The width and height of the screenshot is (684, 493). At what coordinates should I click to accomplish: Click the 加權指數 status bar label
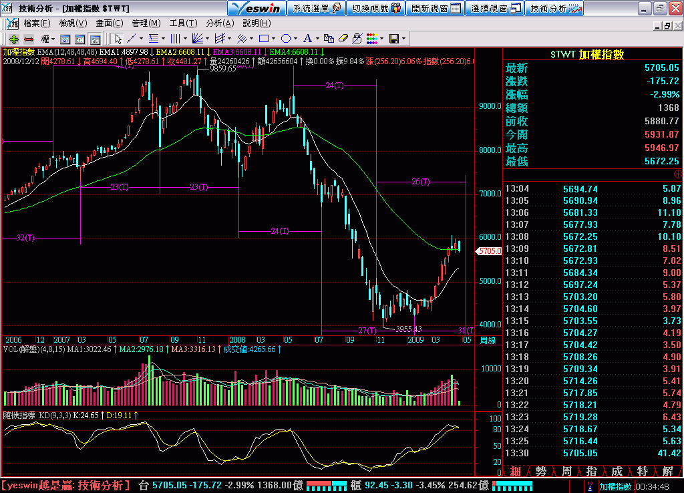[x=615, y=486]
